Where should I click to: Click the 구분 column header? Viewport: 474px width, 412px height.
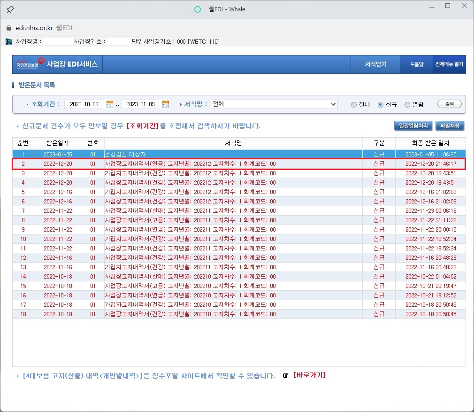379,143
